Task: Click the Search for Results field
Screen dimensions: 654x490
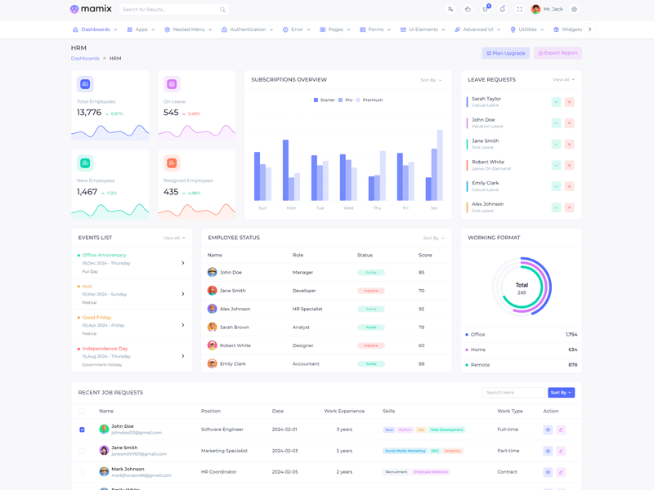Action: pyautogui.click(x=169, y=10)
